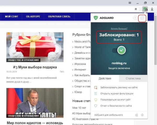This screenshot has height=125, width=157.
Task: Click the Хотите больше? link
Action: click(119, 29)
